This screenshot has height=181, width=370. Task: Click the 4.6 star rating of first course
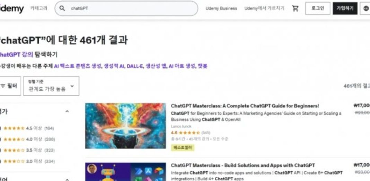(191, 133)
